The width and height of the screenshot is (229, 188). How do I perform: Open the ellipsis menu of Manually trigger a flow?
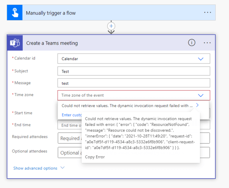208,12
